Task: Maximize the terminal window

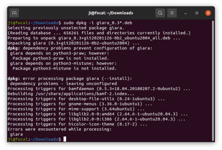Action: [197, 13]
